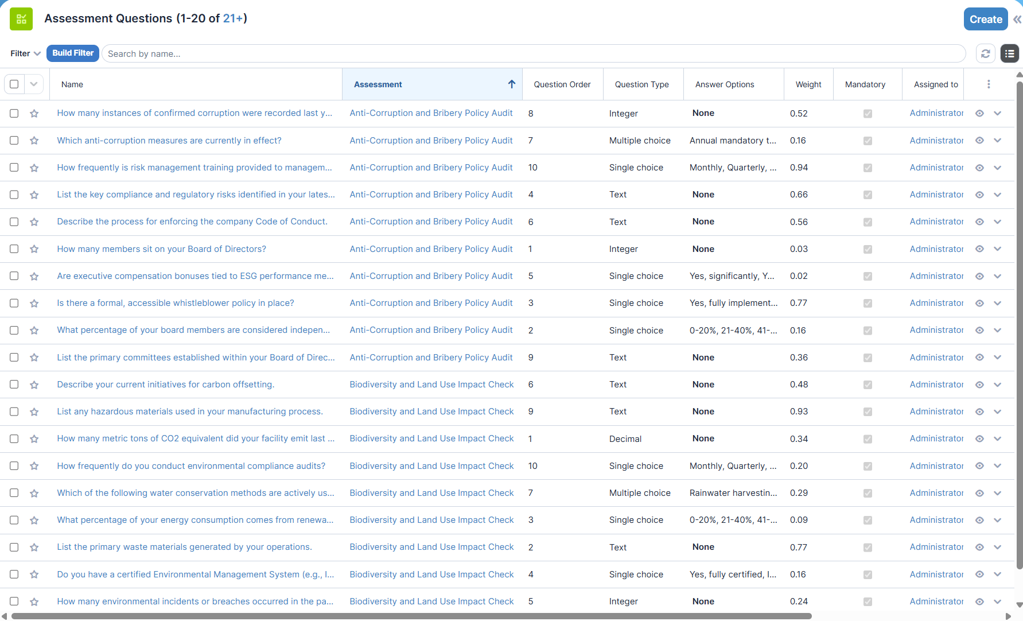This screenshot has height=621, width=1023.
Task: Favorite the 'Which of the following water conservation' row
Action: (34, 493)
